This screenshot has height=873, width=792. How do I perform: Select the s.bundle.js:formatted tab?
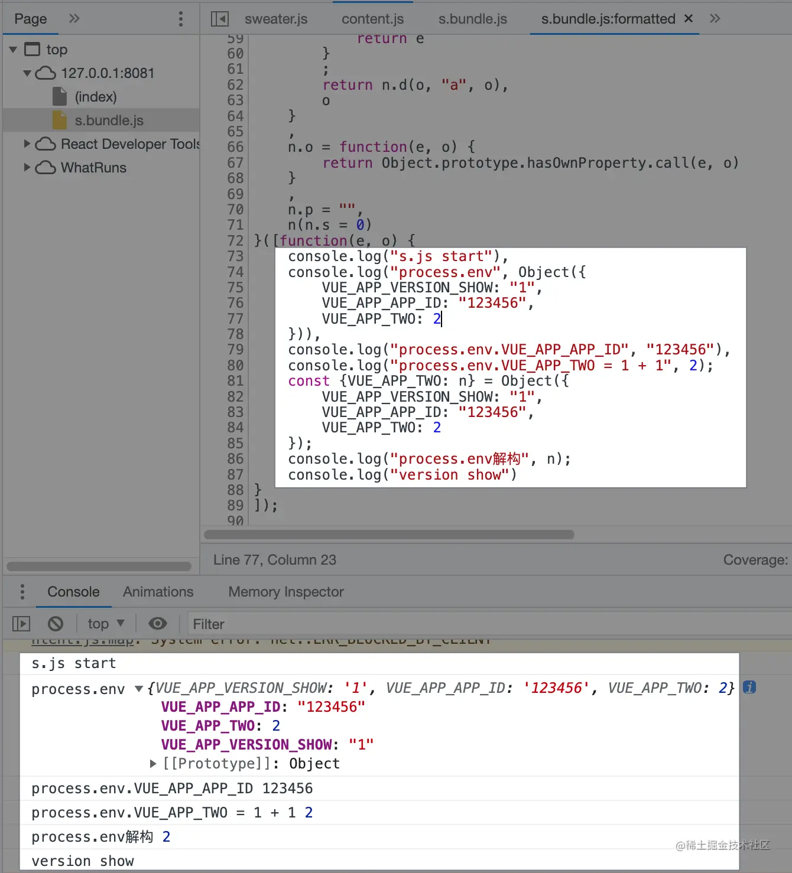(x=608, y=19)
